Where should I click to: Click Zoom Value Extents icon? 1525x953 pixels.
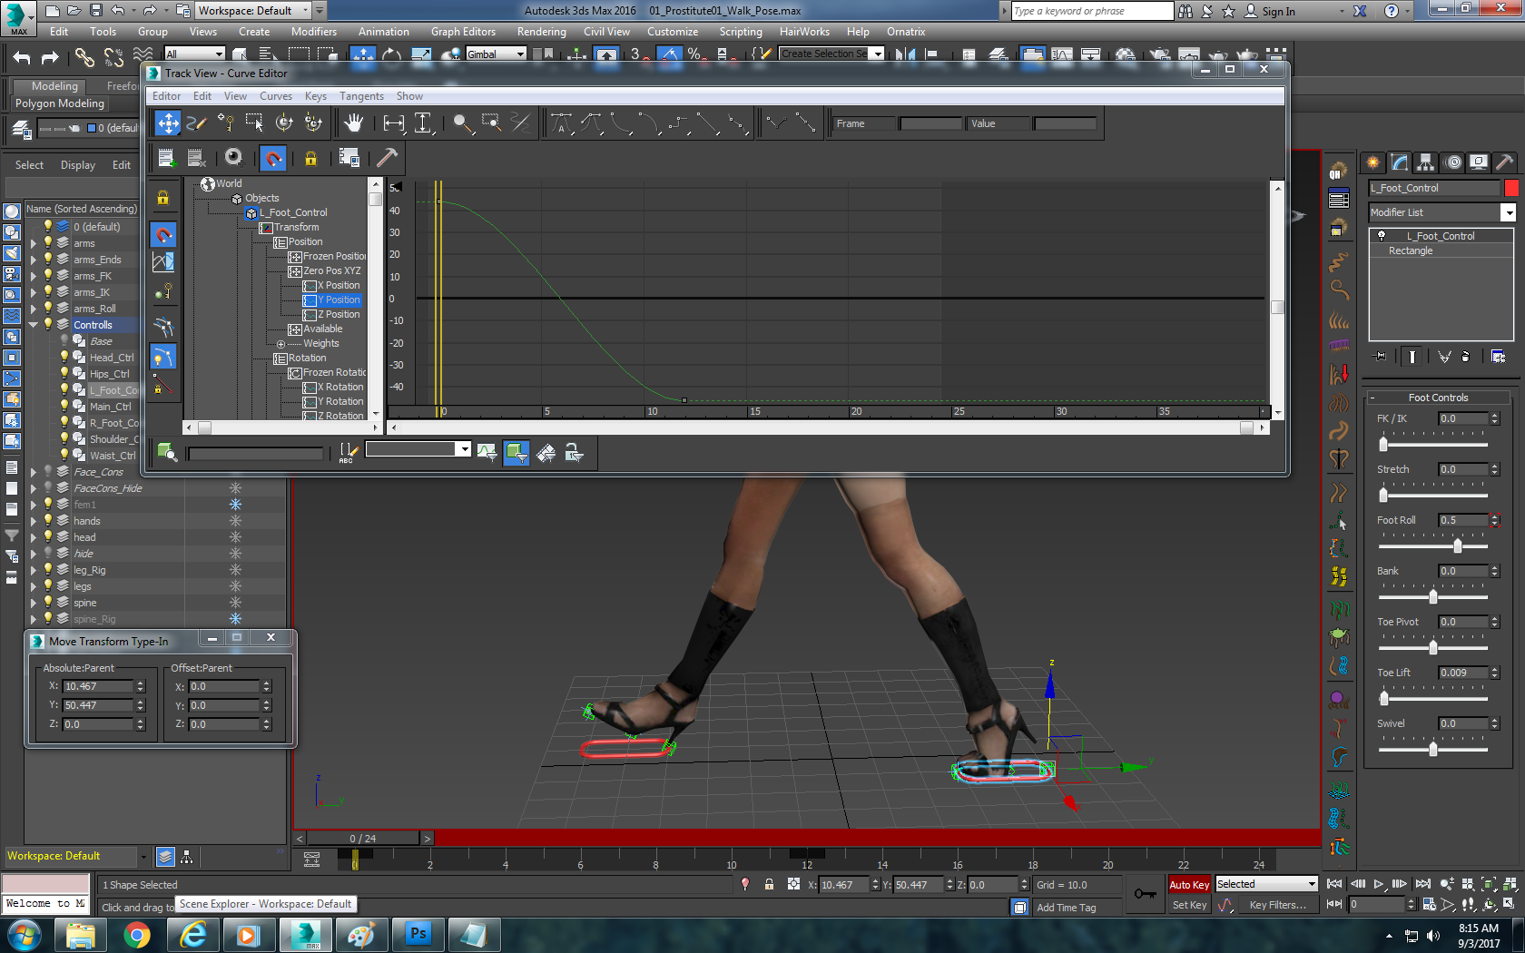[424, 123]
